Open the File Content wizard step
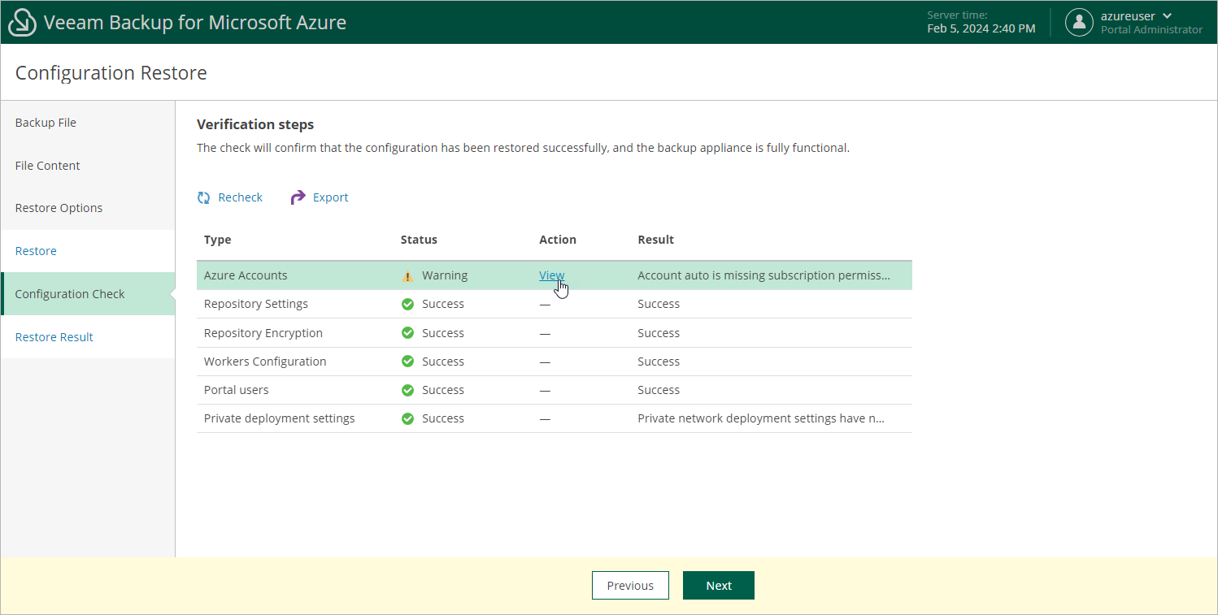 pyautogui.click(x=88, y=166)
